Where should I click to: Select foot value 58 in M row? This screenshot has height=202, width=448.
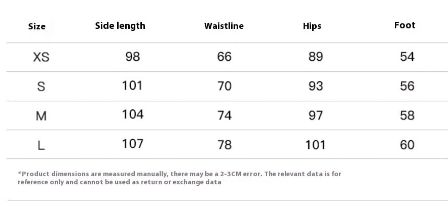407,115
